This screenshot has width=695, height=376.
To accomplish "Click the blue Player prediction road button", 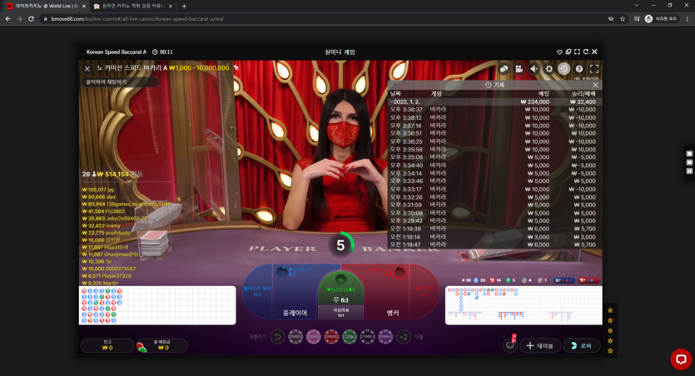I will tap(564, 280).
